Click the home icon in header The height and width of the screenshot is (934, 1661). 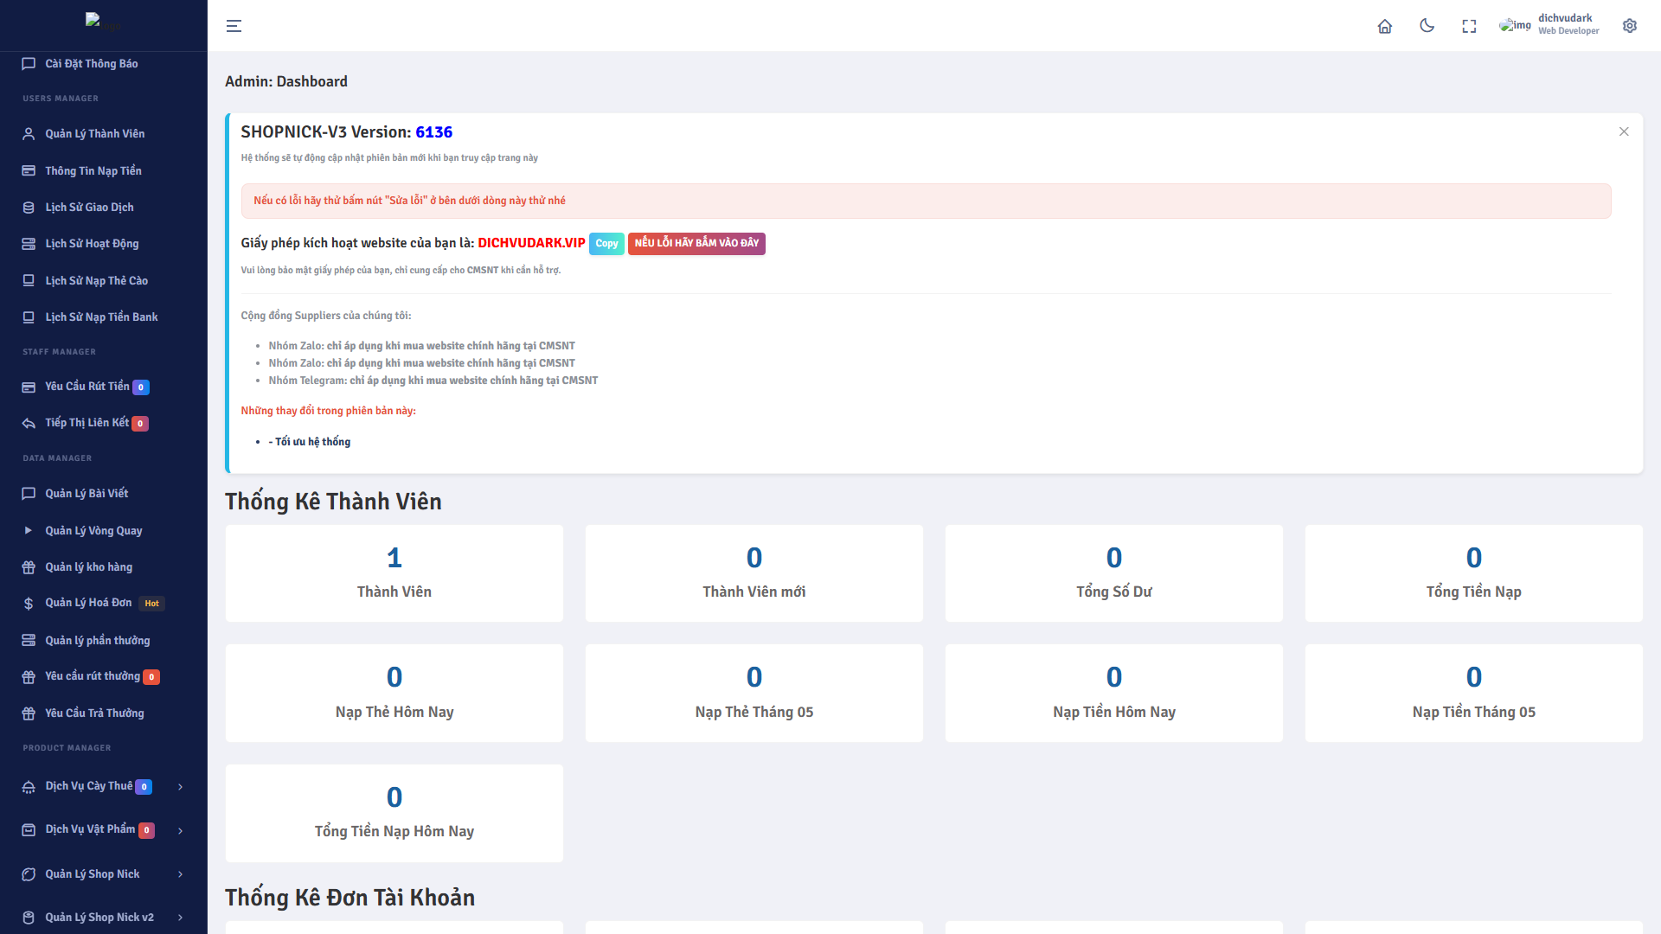tap(1384, 26)
